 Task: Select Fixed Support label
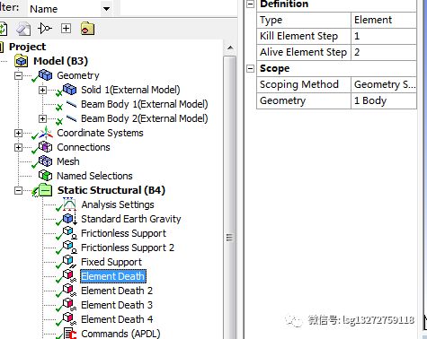(111, 262)
